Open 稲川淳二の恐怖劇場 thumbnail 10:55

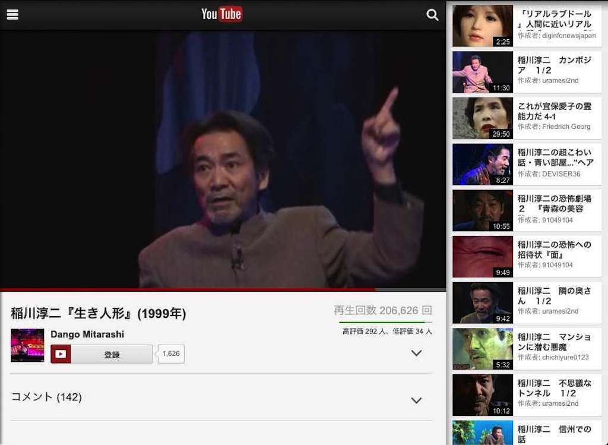click(x=483, y=211)
